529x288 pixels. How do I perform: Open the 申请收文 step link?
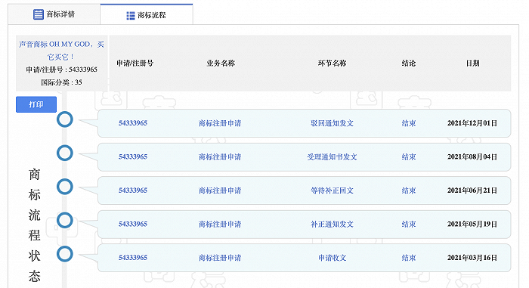pyautogui.click(x=332, y=258)
